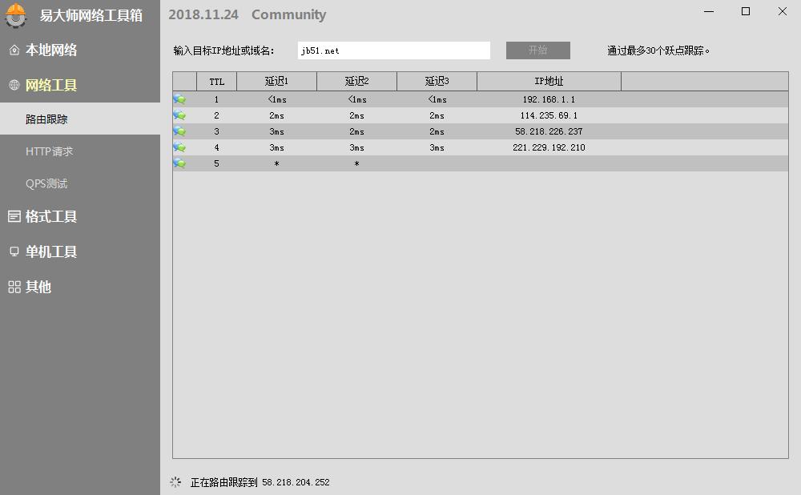Click the home icon beside 本地网络
This screenshot has width=801, height=495.
14,50
